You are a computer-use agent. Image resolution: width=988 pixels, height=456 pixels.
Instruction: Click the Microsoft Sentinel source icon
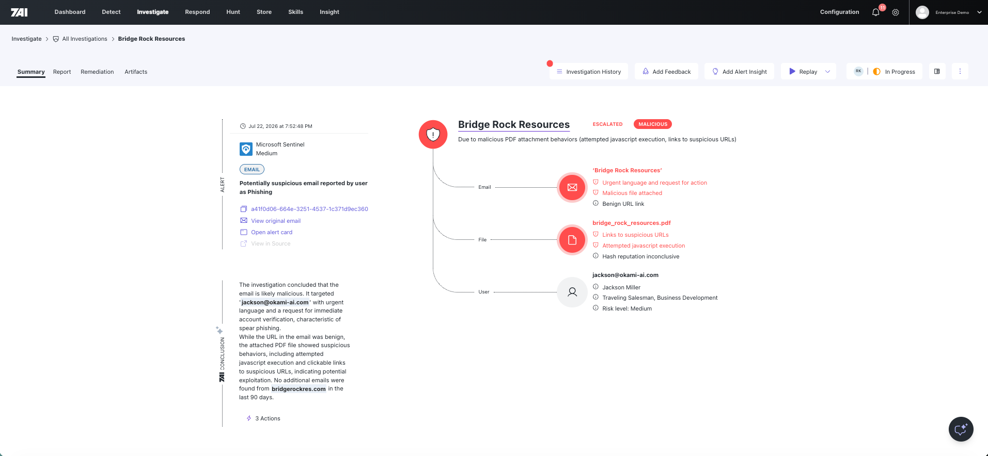tap(246, 149)
